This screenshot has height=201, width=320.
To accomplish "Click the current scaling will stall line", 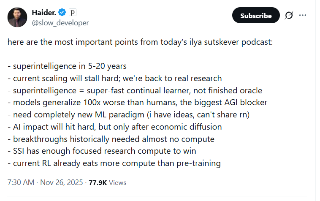I will pyautogui.click(x=115, y=79).
